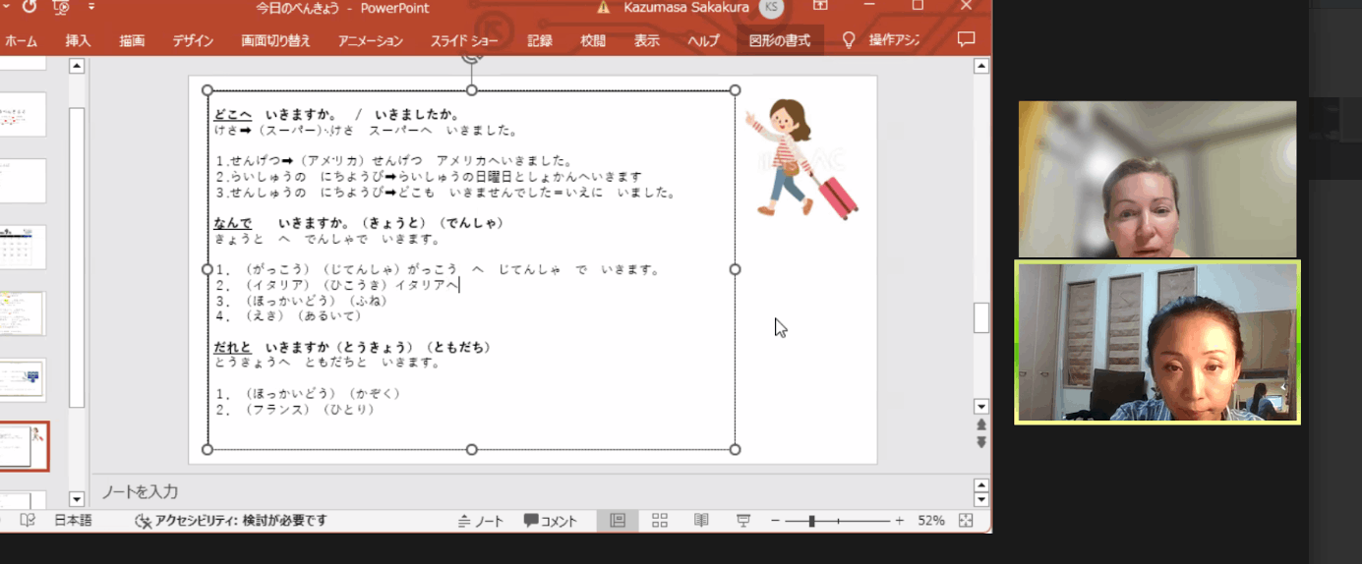This screenshot has height=564, width=1362.
Task: Click the 52% zoom level button
Action: tap(930, 521)
